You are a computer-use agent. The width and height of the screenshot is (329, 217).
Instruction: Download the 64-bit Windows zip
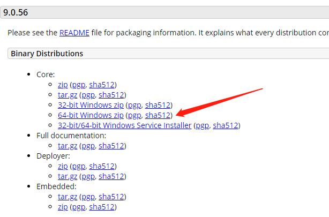coord(91,115)
